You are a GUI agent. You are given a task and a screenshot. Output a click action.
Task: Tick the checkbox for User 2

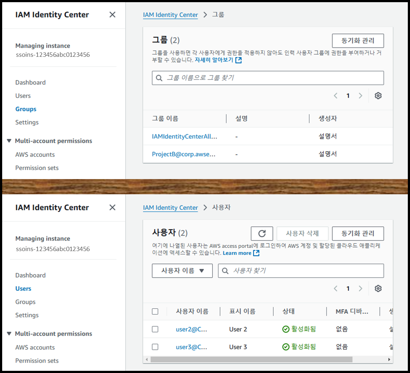click(155, 329)
